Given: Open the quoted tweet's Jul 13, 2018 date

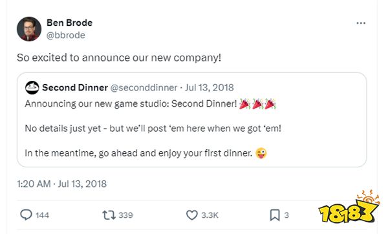Looking at the screenshot, I should coord(210,87).
